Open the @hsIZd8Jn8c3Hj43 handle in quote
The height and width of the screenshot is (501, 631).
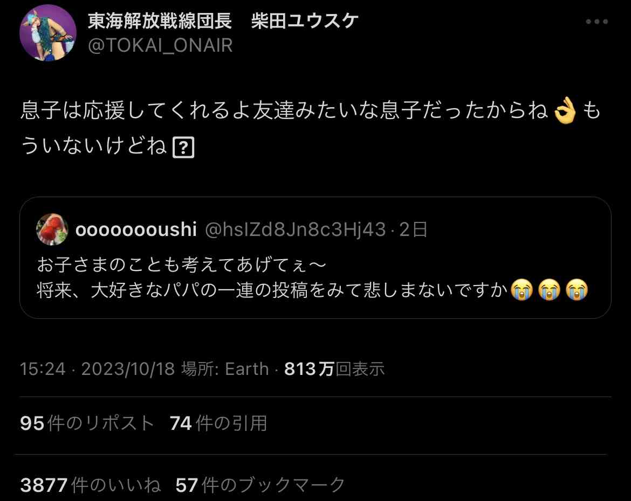(x=296, y=229)
